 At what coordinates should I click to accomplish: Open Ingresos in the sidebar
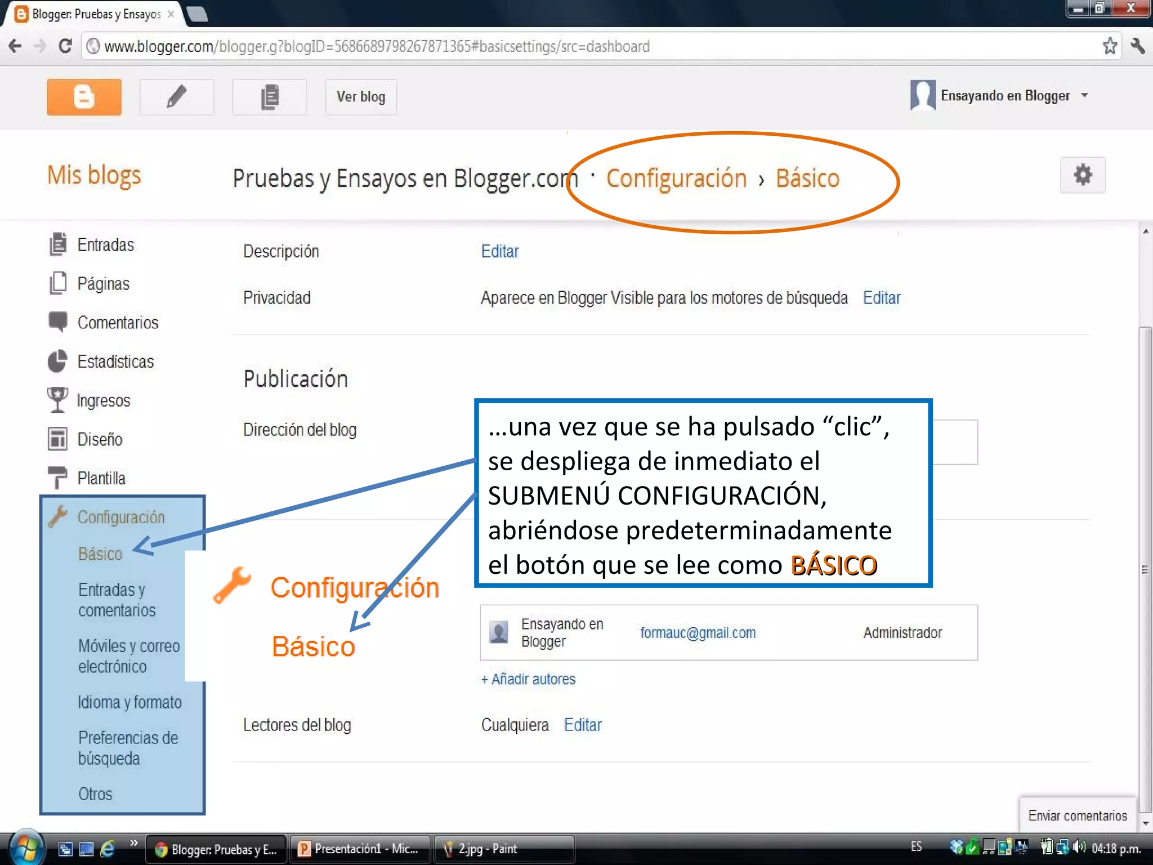point(104,400)
